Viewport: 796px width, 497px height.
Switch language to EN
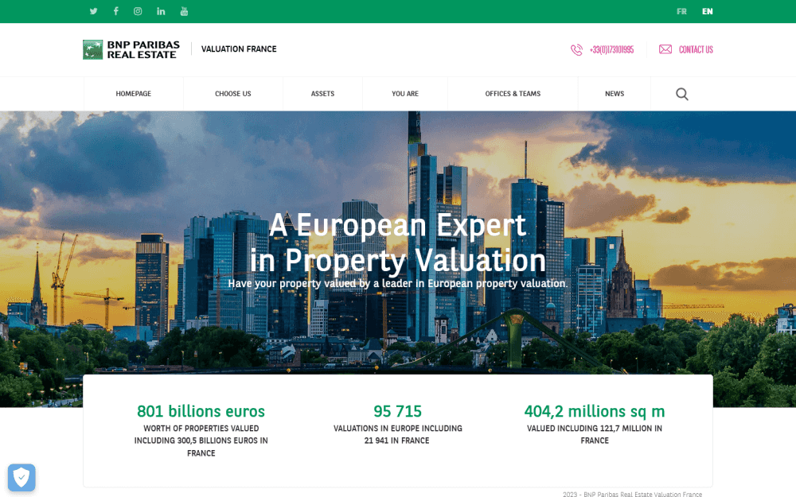[707, 11]
